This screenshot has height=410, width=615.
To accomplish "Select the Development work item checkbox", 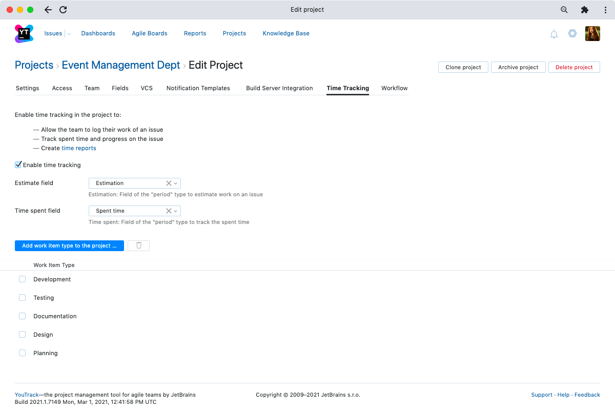I will click(22, 279).
